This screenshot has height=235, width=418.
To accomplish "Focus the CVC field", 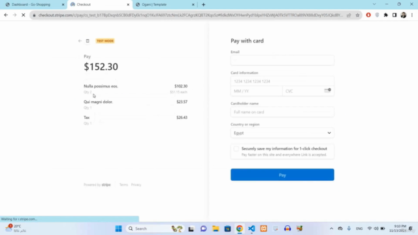I will click(308, 91).
